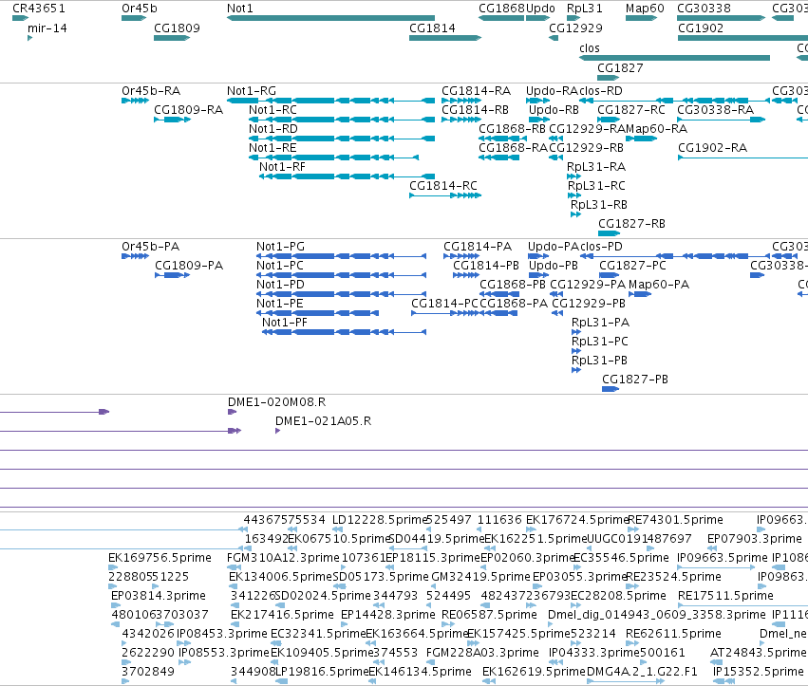Screen dimensions: 808x686
Task: Click transcript CG1814-RC
Action: [445, 195]
